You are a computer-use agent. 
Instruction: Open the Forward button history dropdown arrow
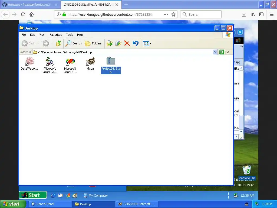click(x=52, y=43)
